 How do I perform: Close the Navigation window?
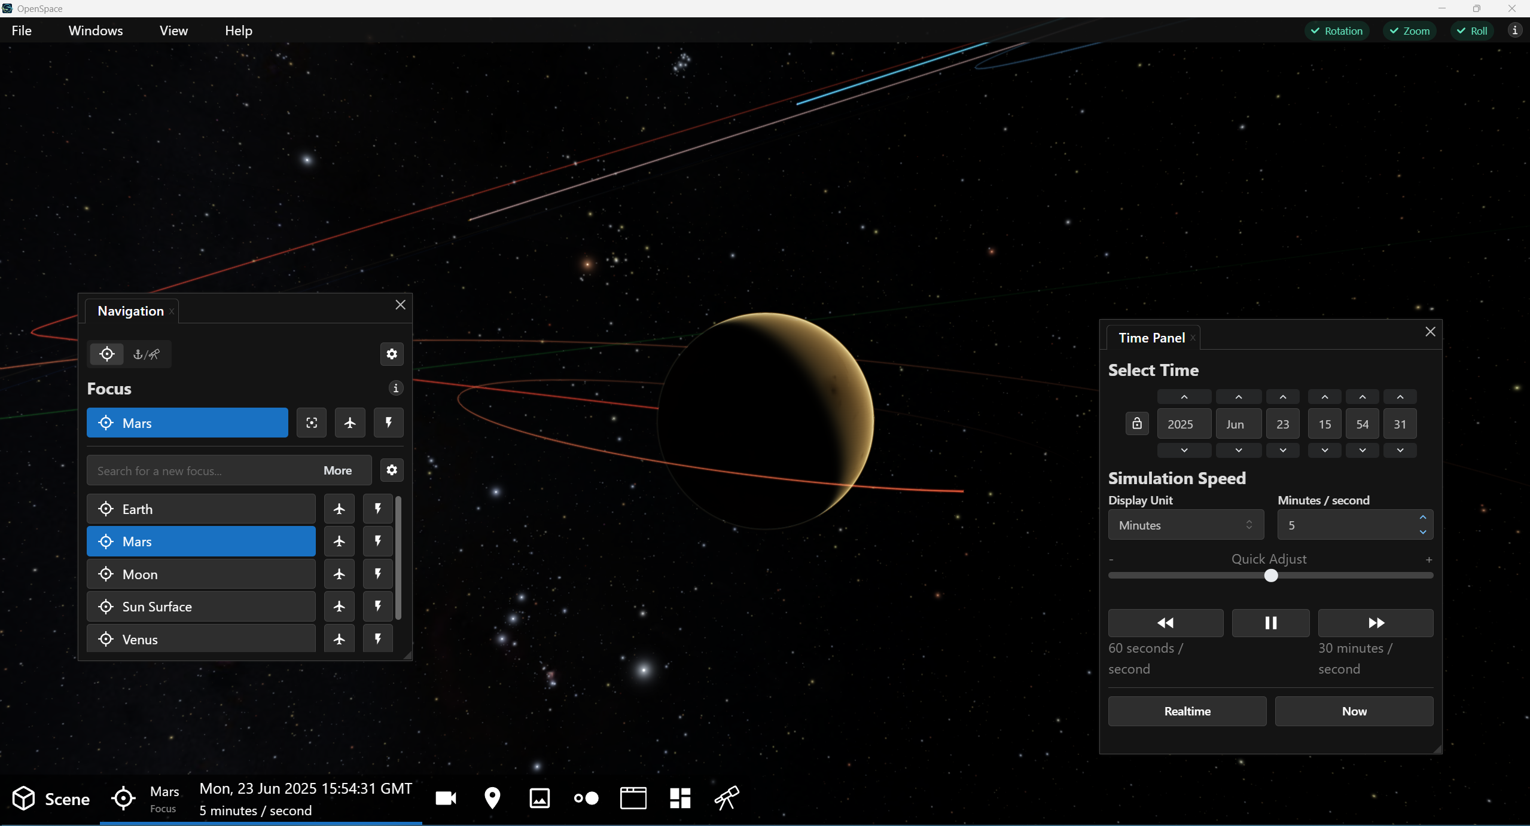point(400,305)
